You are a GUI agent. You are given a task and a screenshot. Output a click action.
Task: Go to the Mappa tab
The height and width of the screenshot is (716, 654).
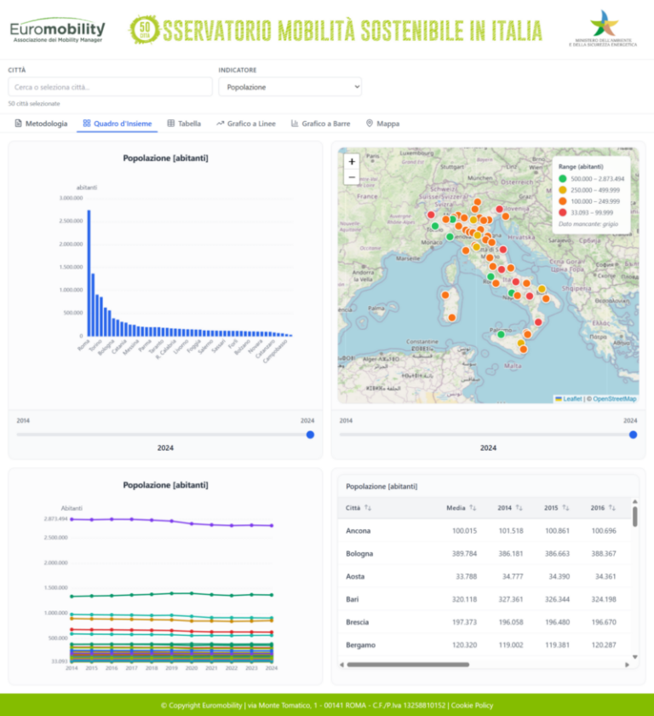point(383,124)
